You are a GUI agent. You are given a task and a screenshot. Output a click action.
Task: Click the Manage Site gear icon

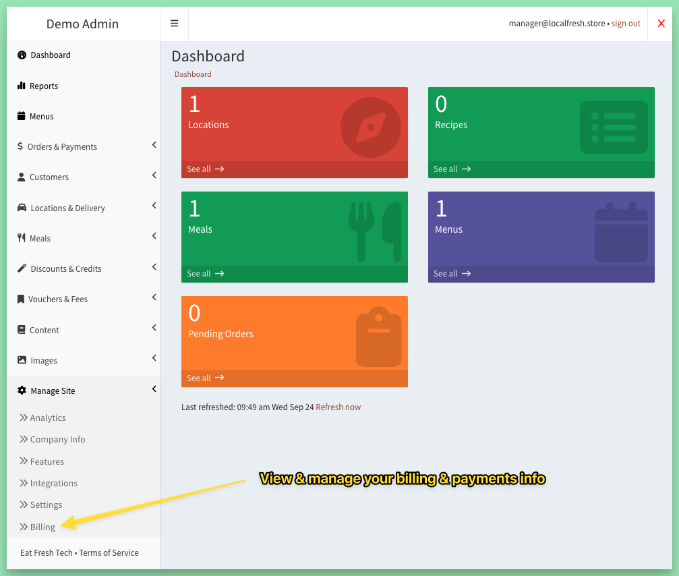[x=22, y=391]
